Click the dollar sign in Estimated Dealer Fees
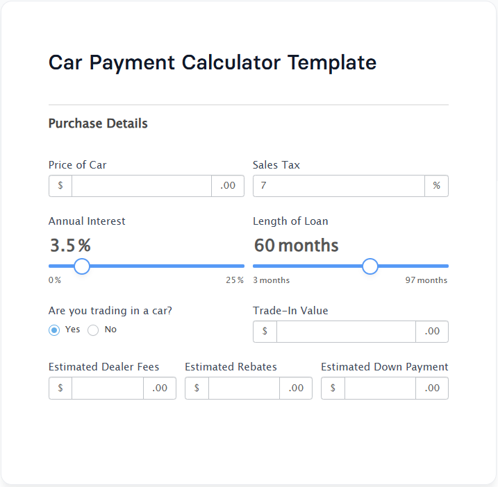The width and height of the screenshot is (498, 487). coord(60,388)
